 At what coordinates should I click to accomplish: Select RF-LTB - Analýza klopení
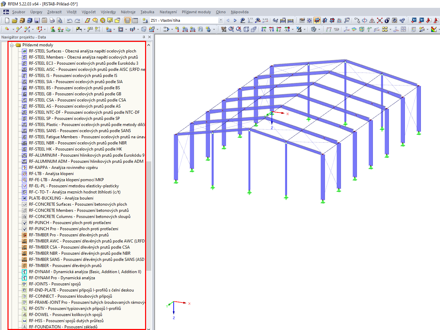[51, 174]
